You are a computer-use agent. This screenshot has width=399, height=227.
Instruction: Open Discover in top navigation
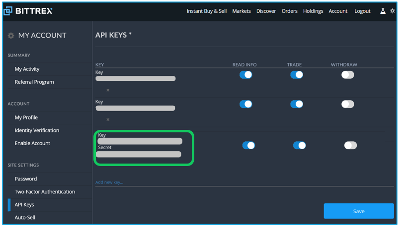(266, 11)
